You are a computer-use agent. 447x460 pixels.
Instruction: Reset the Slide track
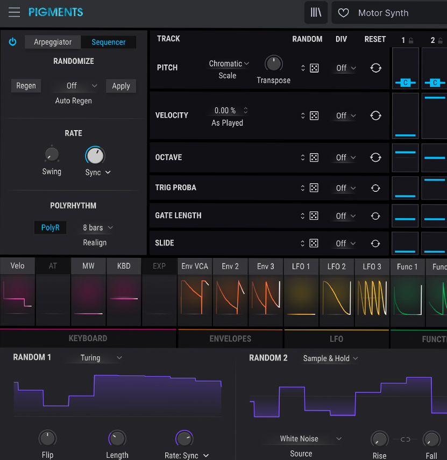(375, 243)
